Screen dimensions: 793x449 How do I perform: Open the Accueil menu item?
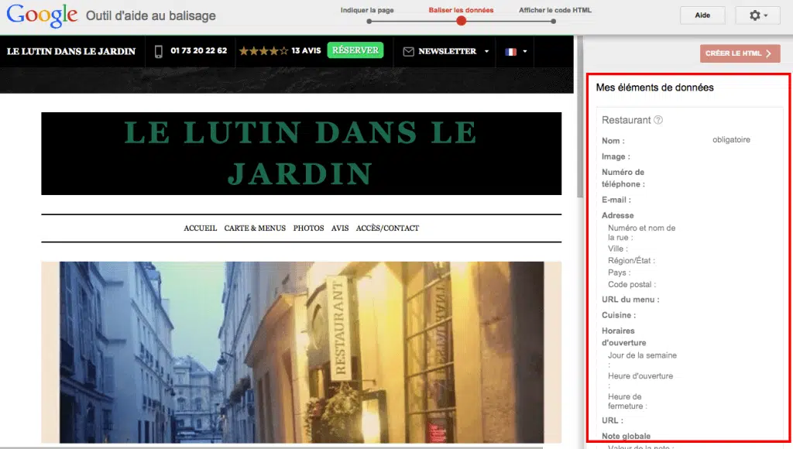(x=200, y=228)
